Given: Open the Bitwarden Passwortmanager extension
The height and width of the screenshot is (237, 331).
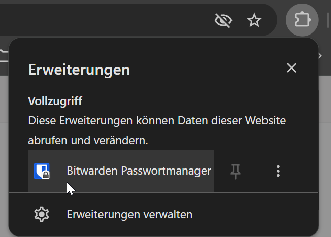Looking at the screenshot, I should coord(121,171).
